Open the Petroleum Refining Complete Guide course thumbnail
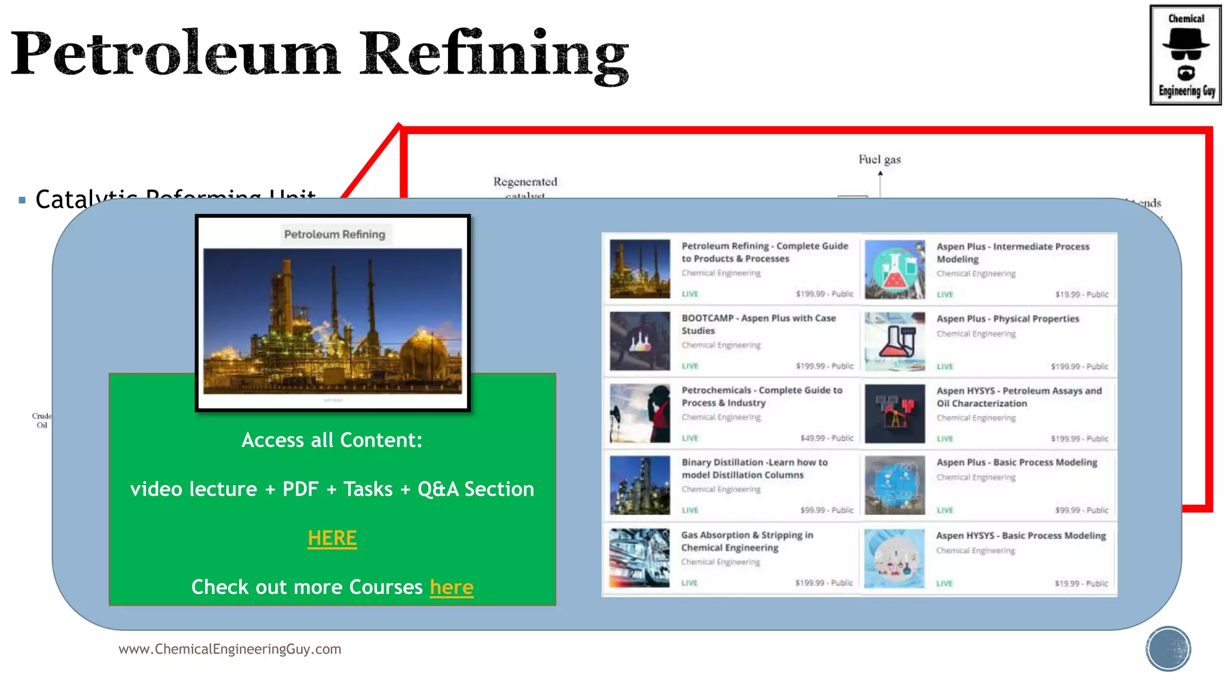 point(639,269)
